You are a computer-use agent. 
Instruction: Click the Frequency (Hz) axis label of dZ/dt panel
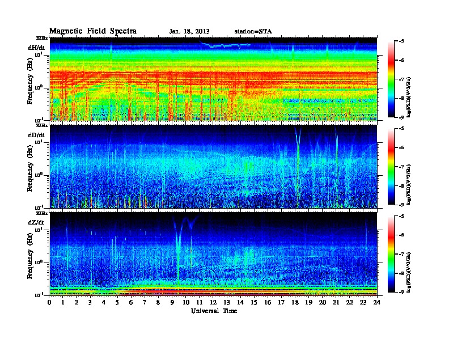[x=30, y=256]
